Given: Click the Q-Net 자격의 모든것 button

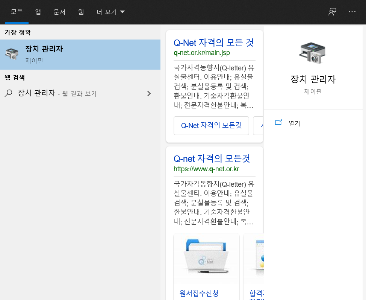Looking at the screenshot, I should [211, 126].
